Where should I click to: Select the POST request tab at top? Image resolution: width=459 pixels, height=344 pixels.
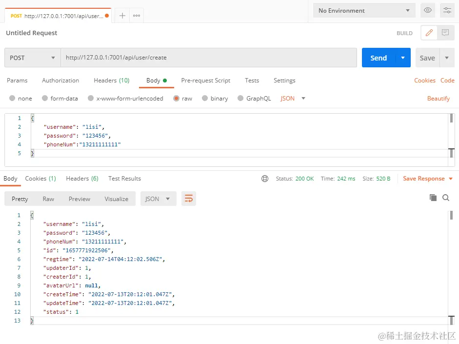58,16
